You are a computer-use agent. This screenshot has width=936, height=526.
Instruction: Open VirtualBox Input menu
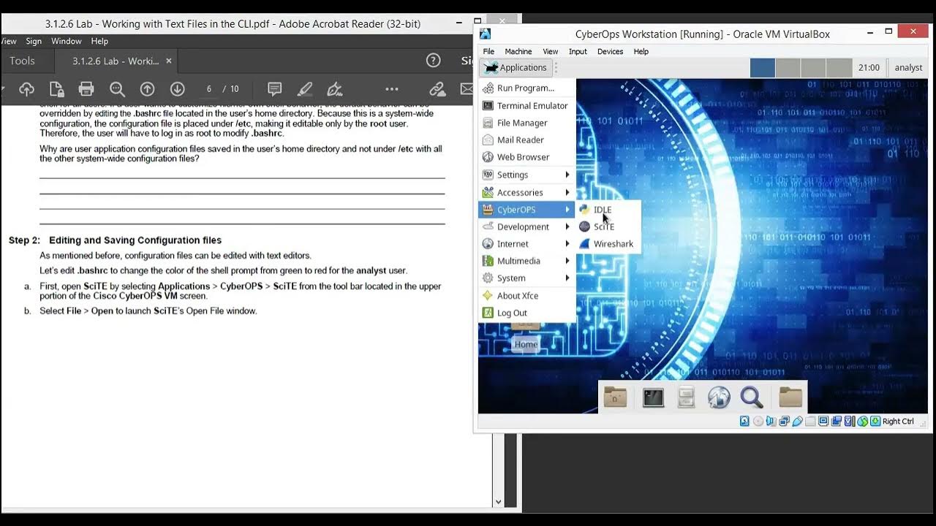pos(578,52)
